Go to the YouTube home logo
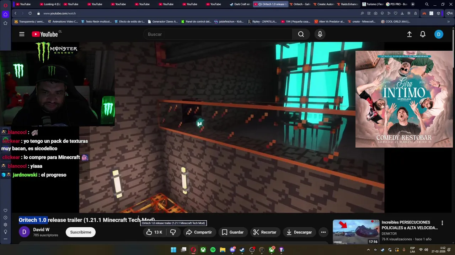The width and height of the screenshot is (455, 255). pos(45,34)
